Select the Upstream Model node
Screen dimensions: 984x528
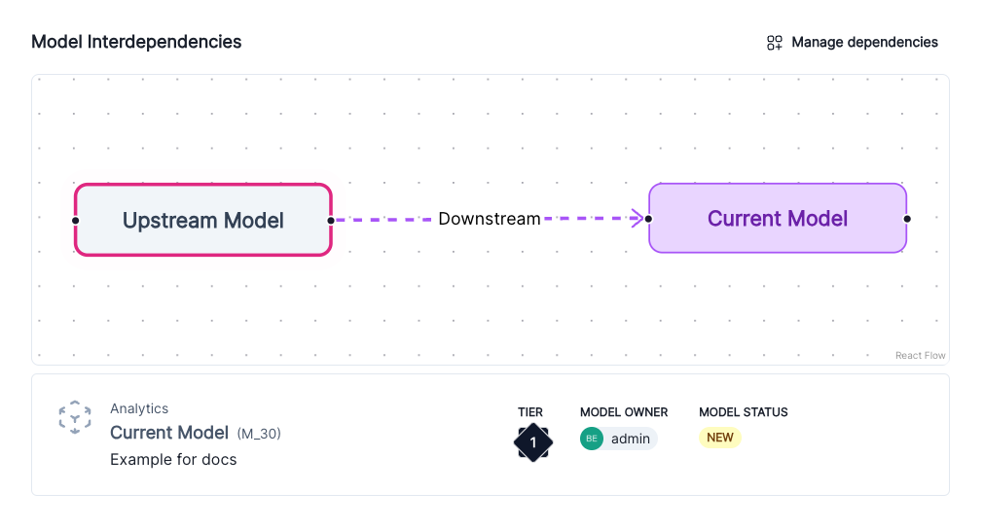pos(202,220)
